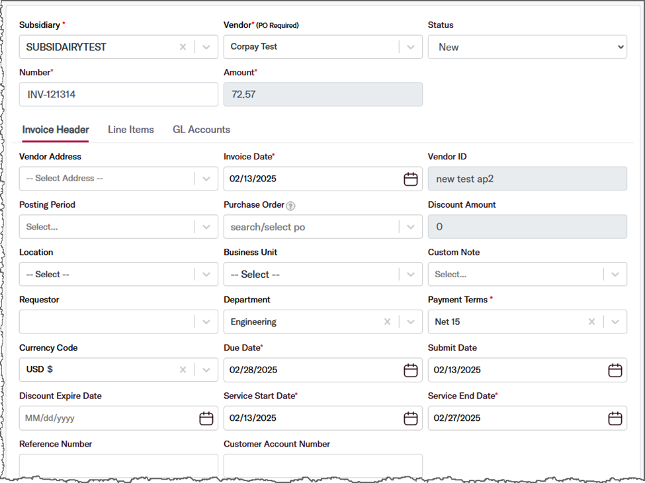Open the Vendor Address select dropdown
This screenshot has height=483, width=645.
click(206, 179)
